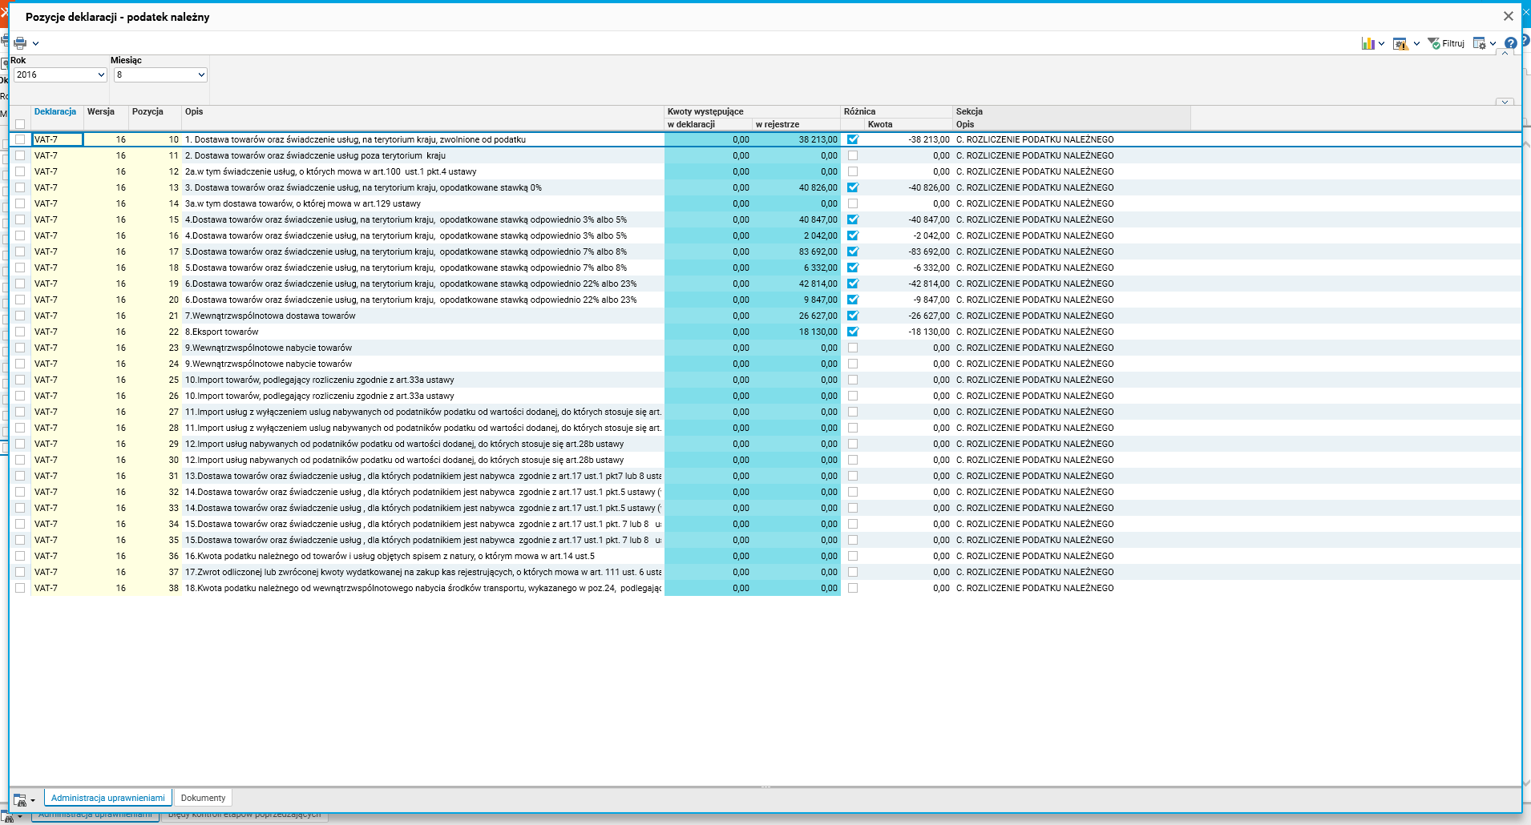Click difference amount -18 130,00
This screenshot has height=825, width=1531.
[x=929, y=332]
